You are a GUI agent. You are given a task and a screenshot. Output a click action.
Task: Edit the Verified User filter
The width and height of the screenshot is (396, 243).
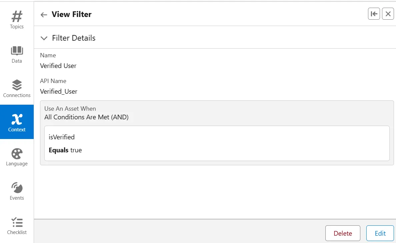pyautogui.click(x=380, y=233)
